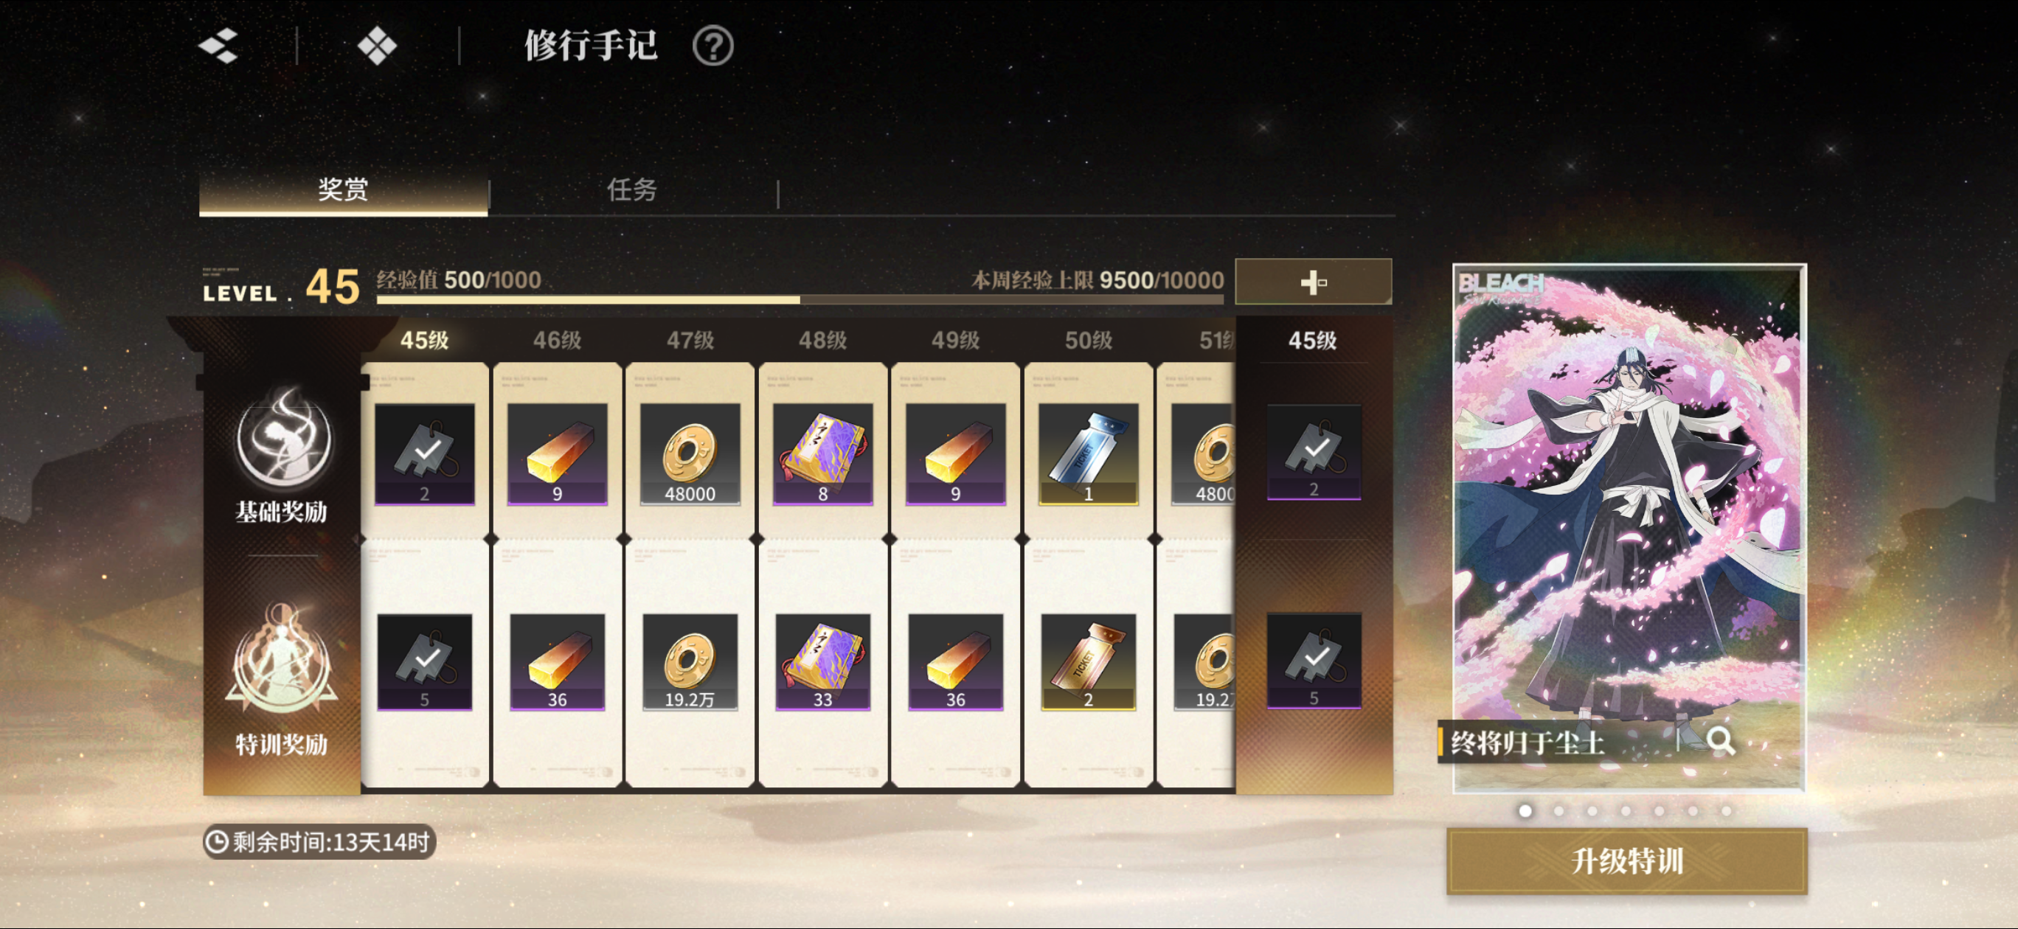2018x929 pixels.
Task: Tap the bronze ticket special reward showing 2
Action: coord(1088,662)
